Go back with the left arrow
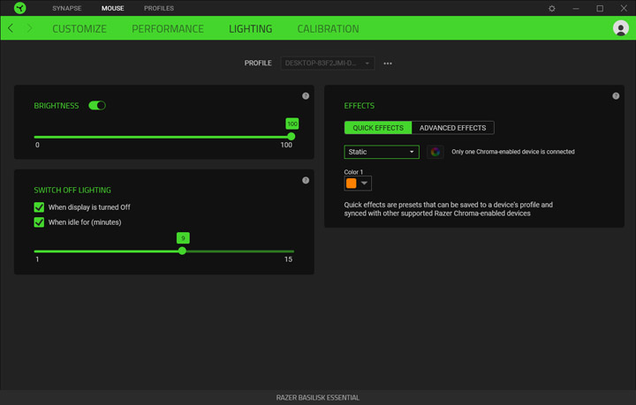Screen dimensions: 636x405 (11, 28)
